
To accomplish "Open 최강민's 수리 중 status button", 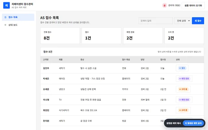I will pyautogui.click(x=183, y=110).
